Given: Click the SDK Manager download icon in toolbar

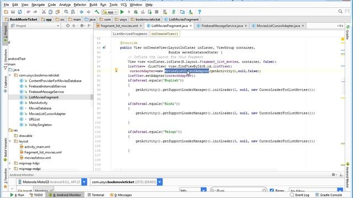Looking at the screenshot, I should pos(191,12).
